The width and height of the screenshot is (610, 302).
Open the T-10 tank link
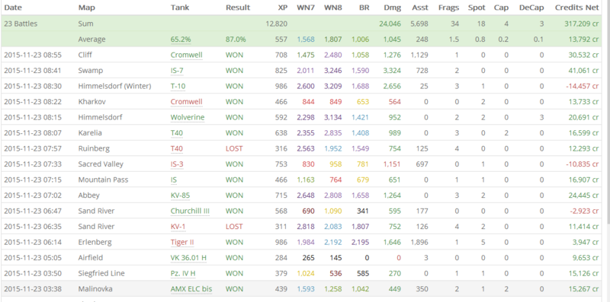pos(178,86)
